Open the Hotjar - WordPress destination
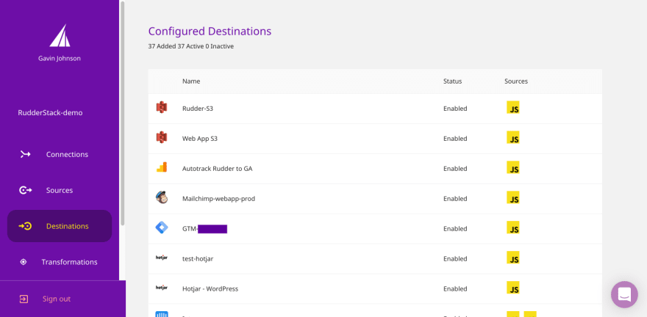 [210, 288]
